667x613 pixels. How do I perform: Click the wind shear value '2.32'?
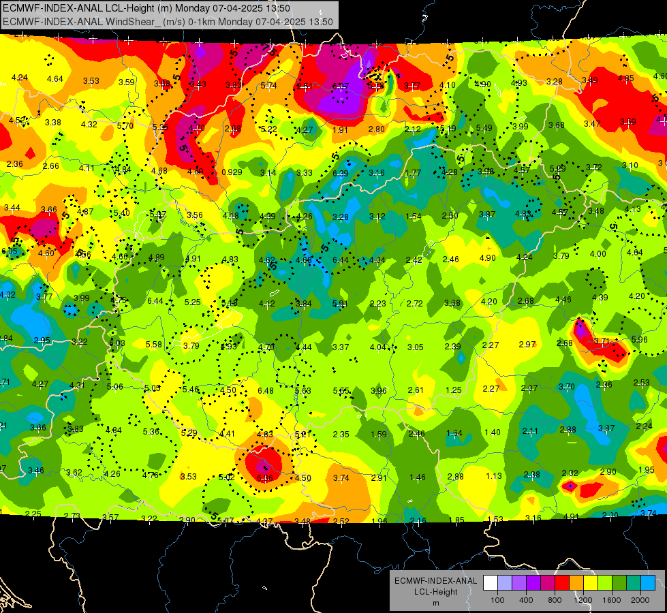point(570,473)
